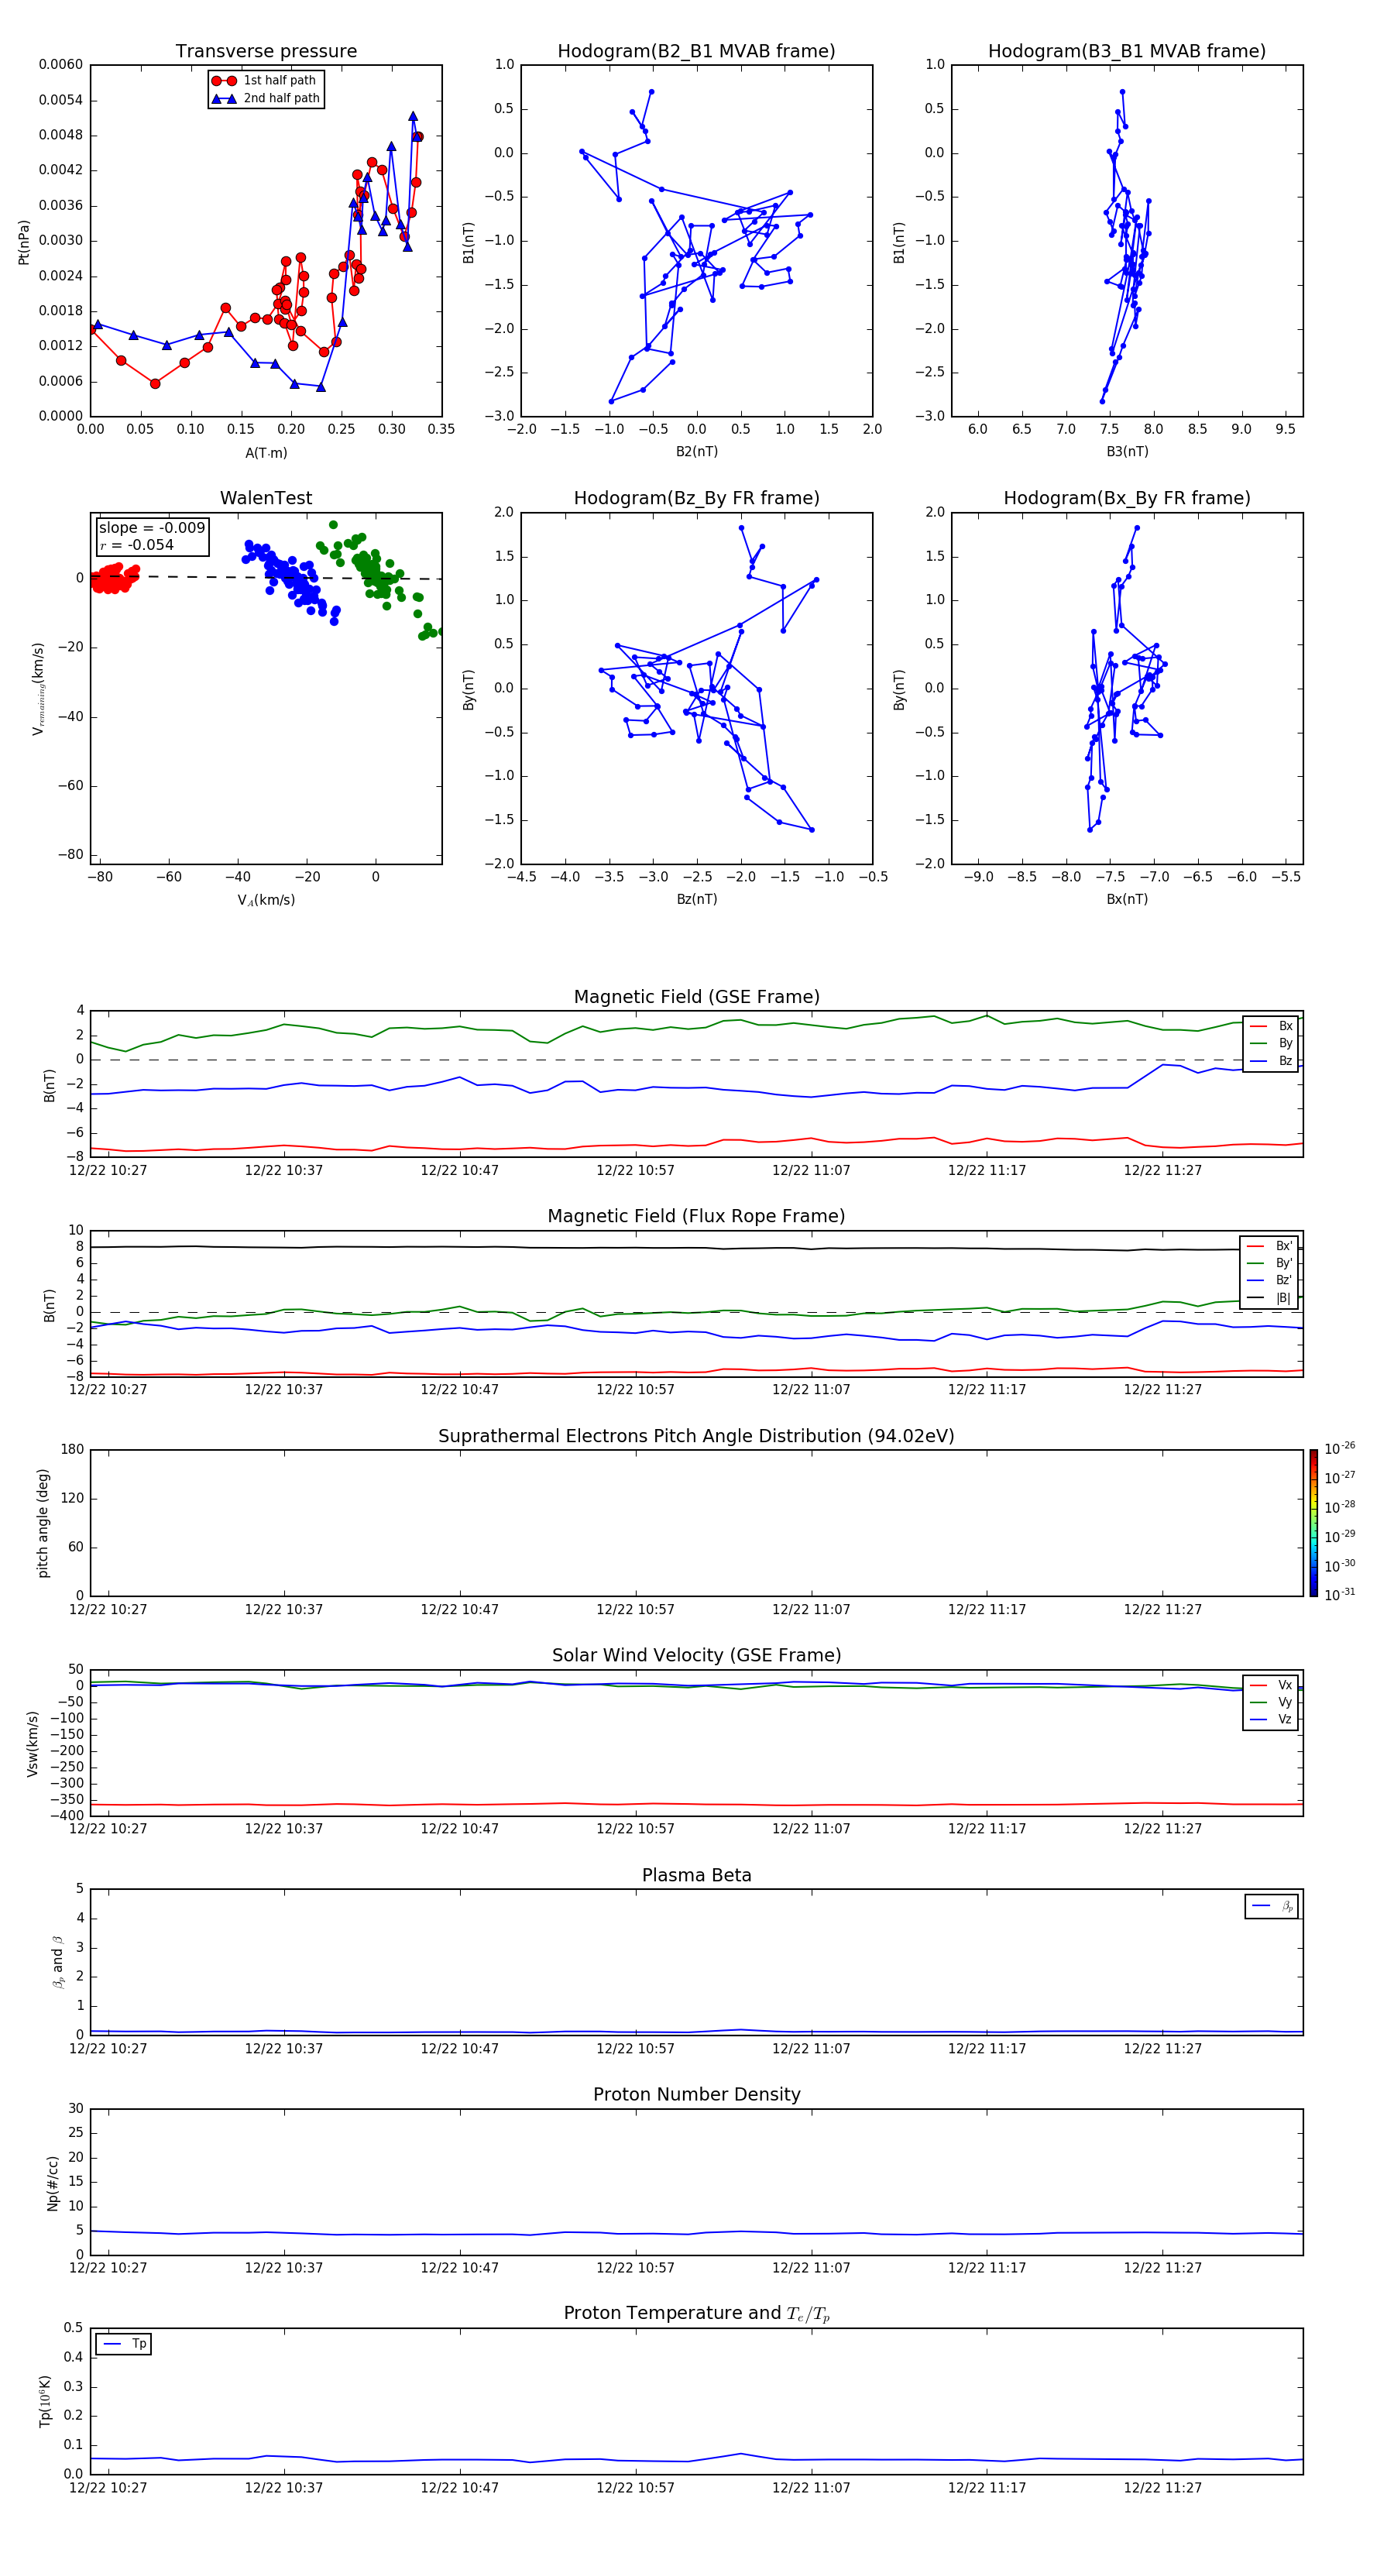1394x2556 pixels.
Task: Click the 'Hodogram(B2_B1 MVAB frame)' title
Action: (x=696, y=52)
